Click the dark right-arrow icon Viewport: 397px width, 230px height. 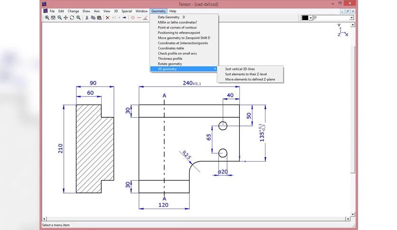tap(124, 18)
